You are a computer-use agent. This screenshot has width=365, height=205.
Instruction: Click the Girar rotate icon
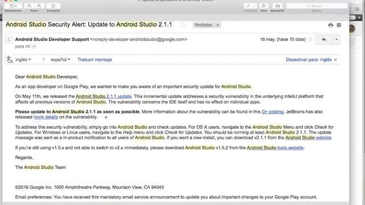click(x=263, y=6)
